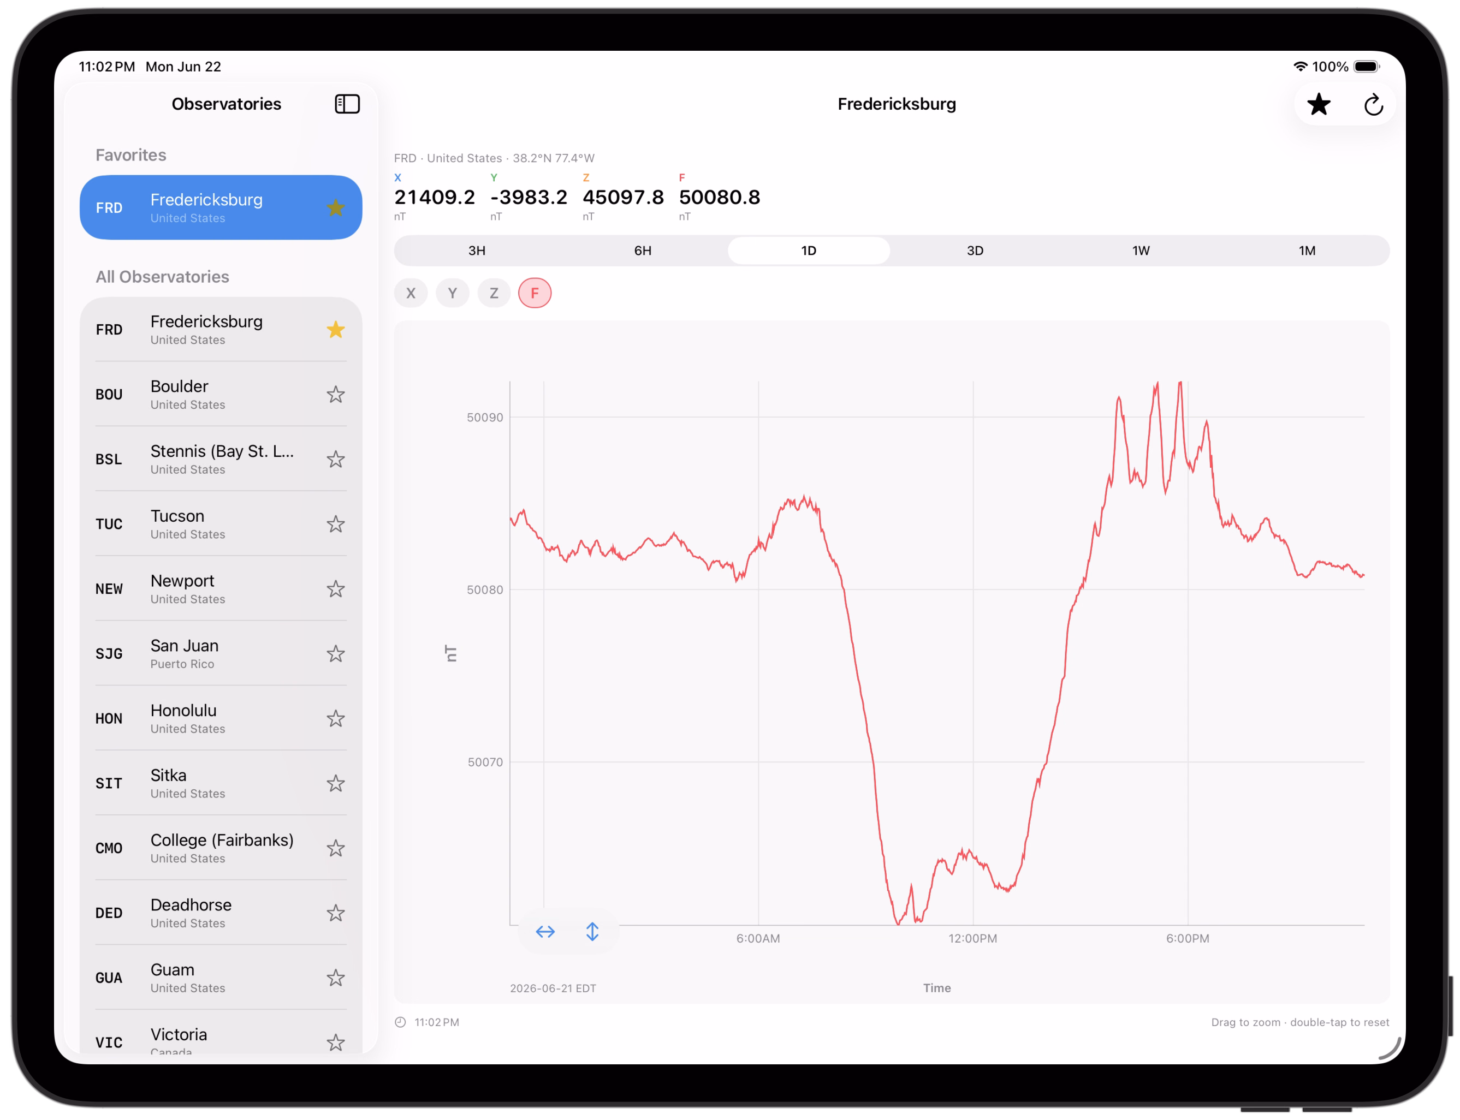This screenshot has width=1460, height=1120.
Task: Switch to the 1M time range
Action: pyautogui.click(x=1307, y=251)
